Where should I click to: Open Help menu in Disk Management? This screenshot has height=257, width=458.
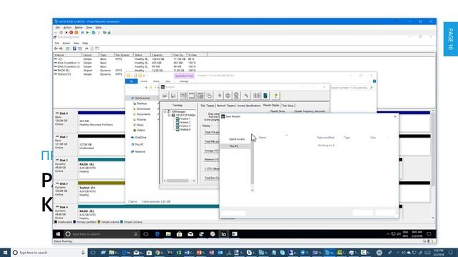85,43
